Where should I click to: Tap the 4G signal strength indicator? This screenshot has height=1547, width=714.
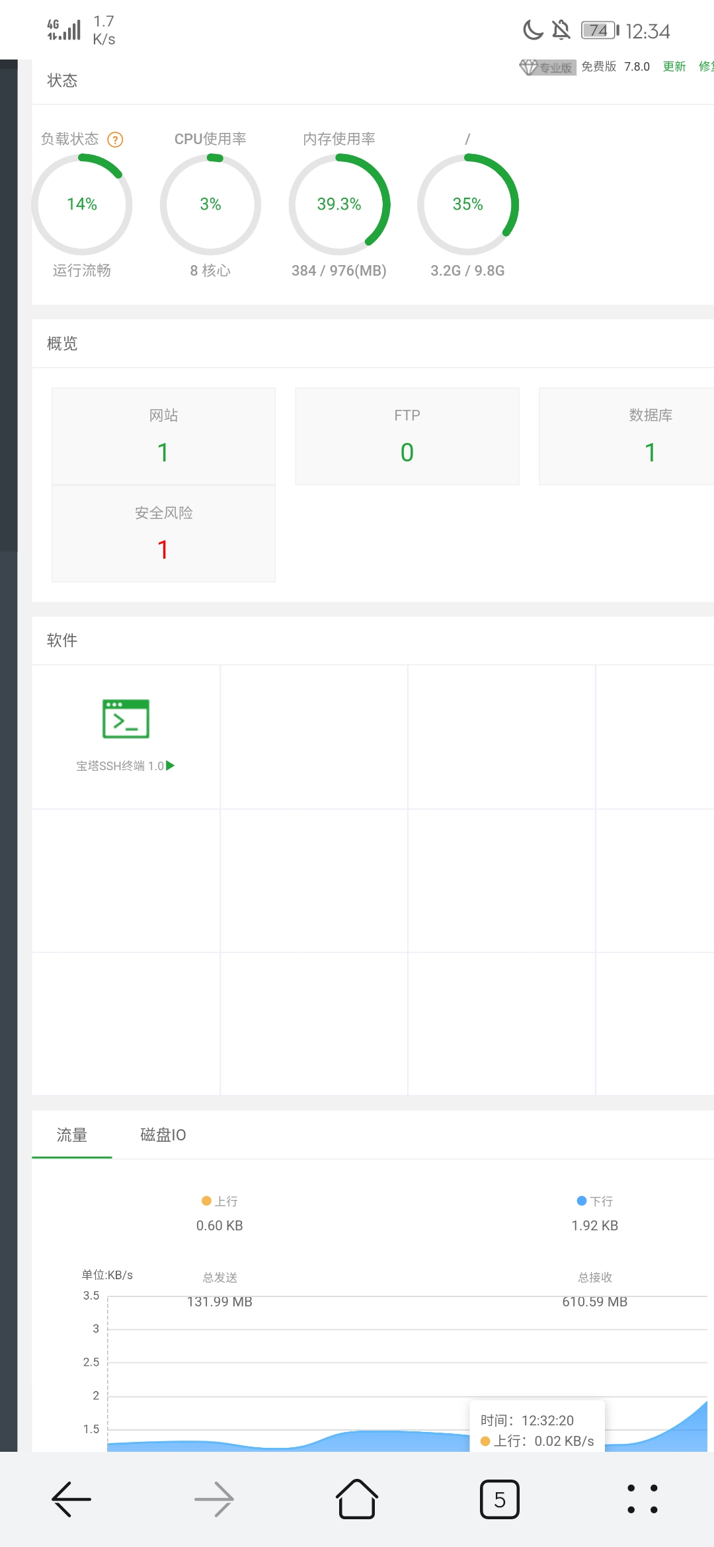64,30
